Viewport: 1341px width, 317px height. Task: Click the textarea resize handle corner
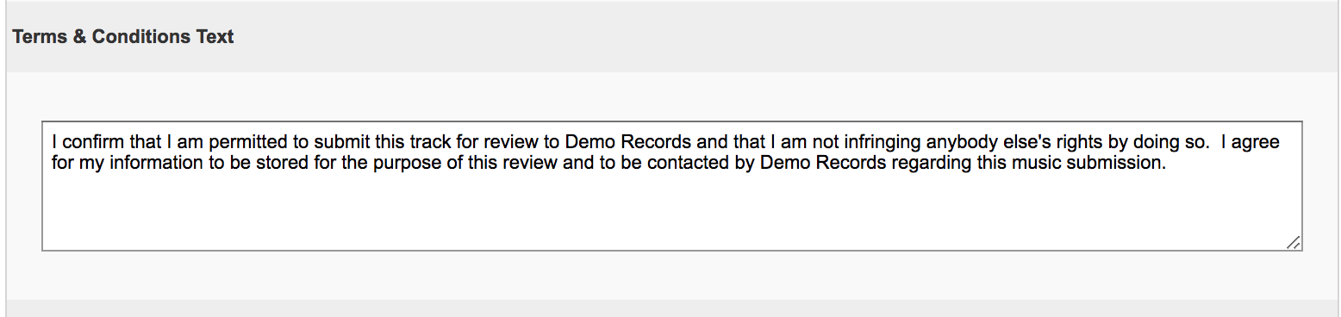coord(1293,243)
